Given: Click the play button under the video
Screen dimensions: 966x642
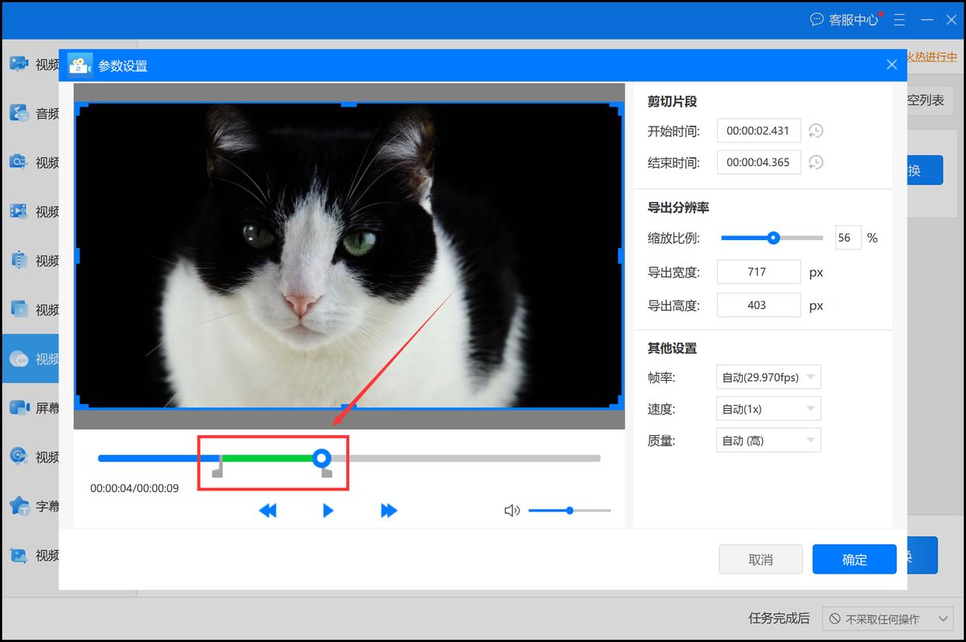Looking at the screenshot, I should pyautogui.click(x=328, y=511).
